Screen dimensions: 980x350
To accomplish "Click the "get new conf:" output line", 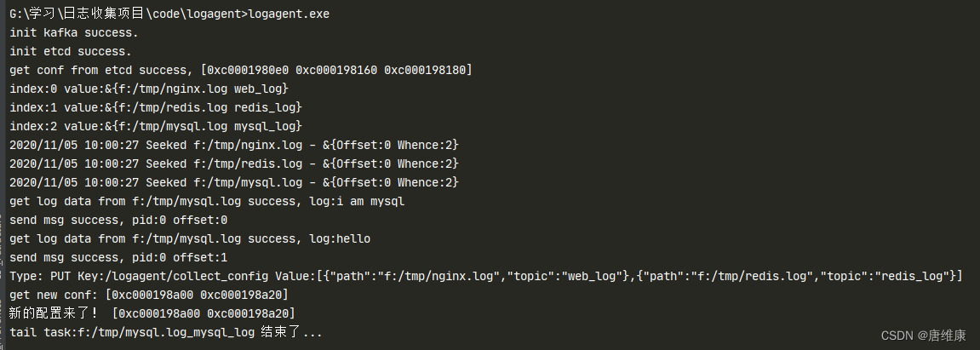I will [149, 295].
